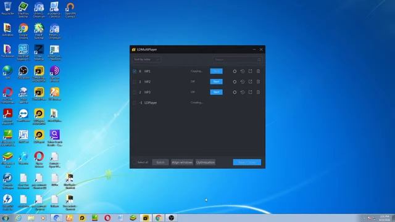Select the LDPlayer instance name
Screen dimensions: 395x222
tap(151, 103)
